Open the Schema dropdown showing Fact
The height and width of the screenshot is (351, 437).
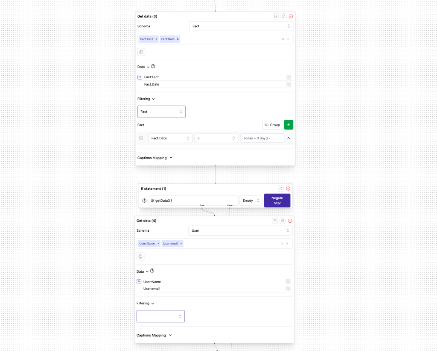[241, 26]
